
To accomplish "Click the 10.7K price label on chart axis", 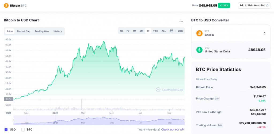I will [x=9, y=99].
